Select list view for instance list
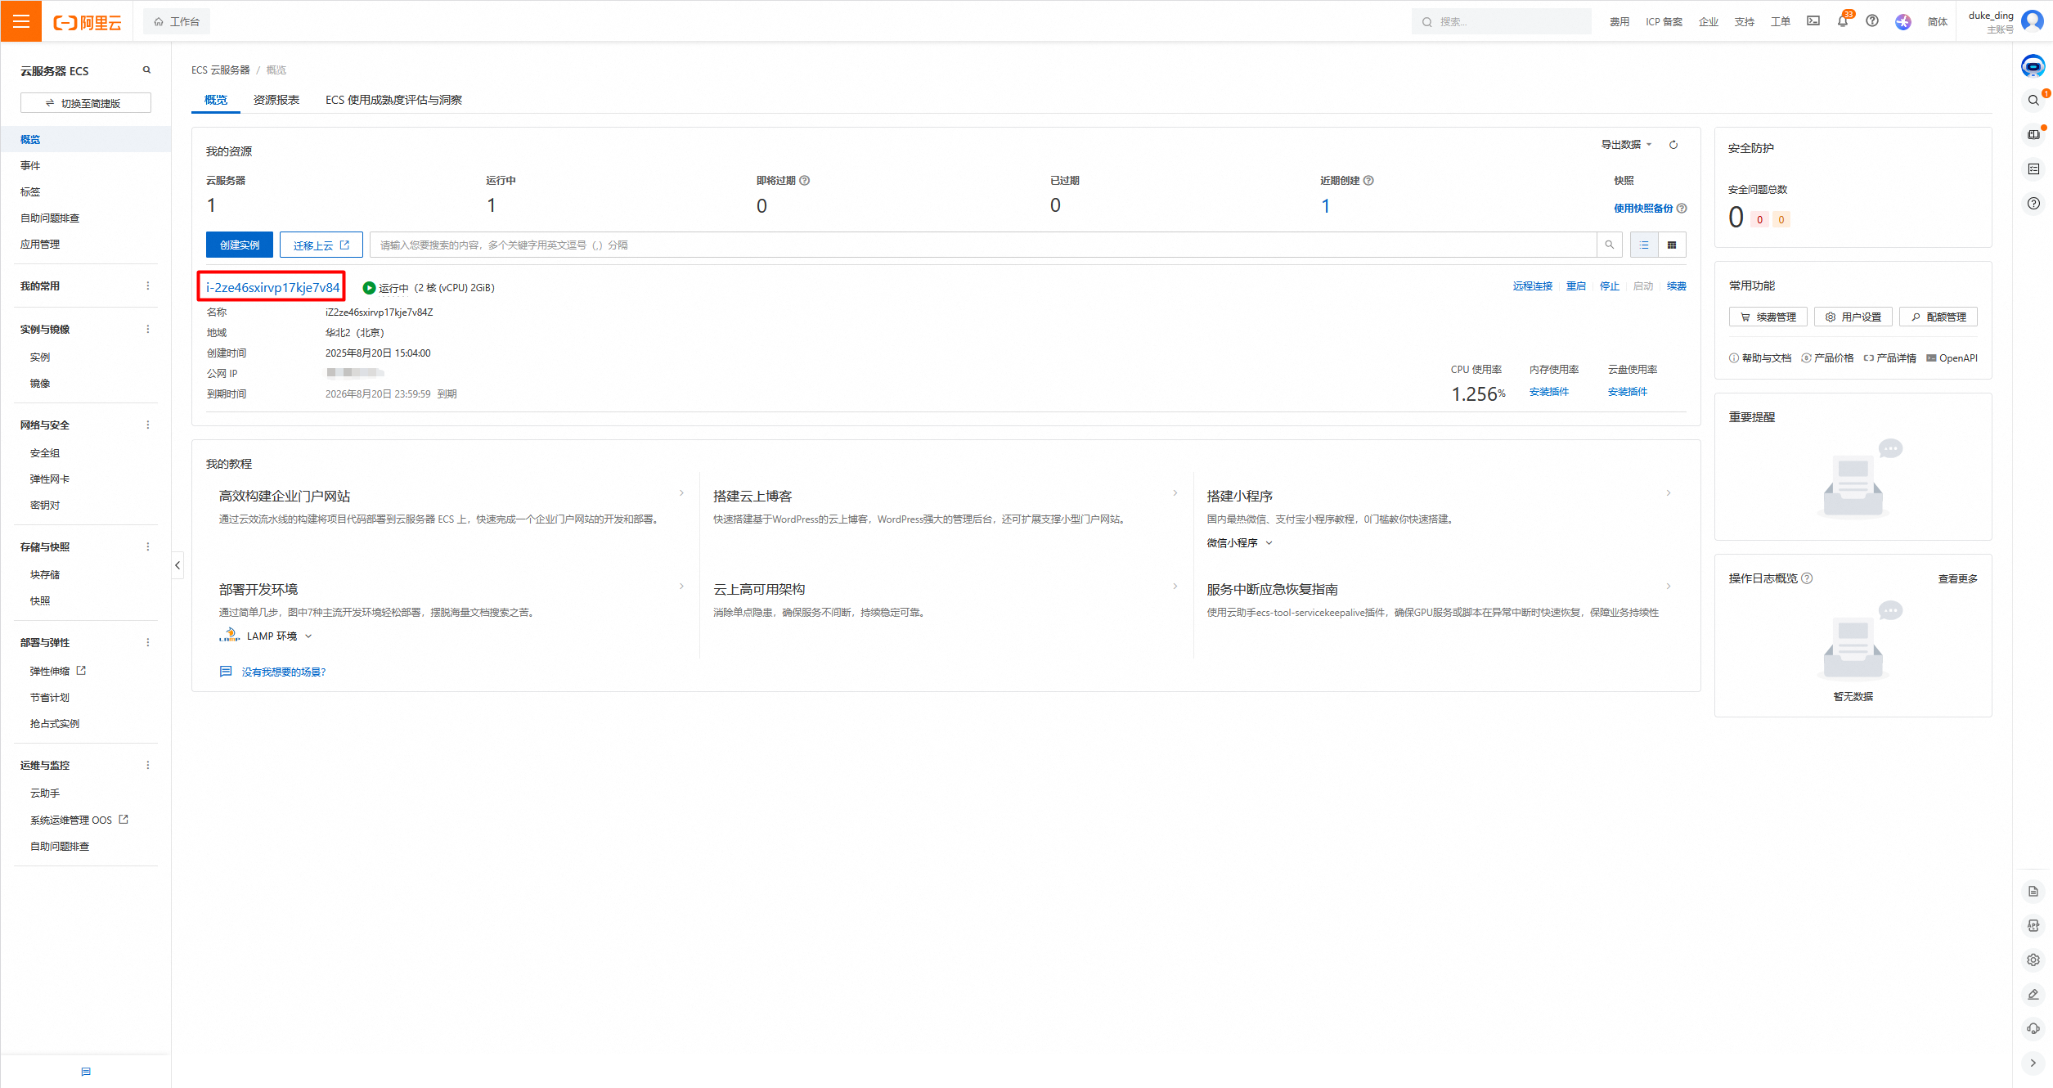This screenshot has width=2053, height=1088. click(x=1644, y=244)
